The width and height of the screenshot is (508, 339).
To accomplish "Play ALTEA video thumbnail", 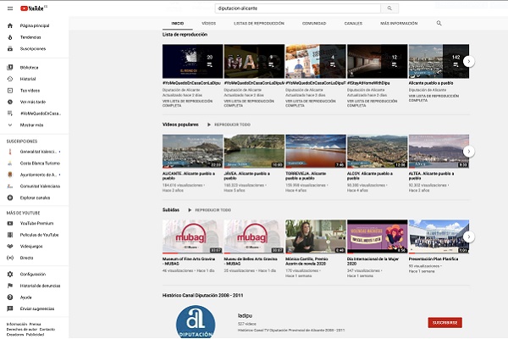I will (x=439, y=151).
